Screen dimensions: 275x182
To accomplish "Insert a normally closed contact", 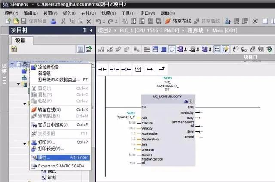I will click(114, 70).
